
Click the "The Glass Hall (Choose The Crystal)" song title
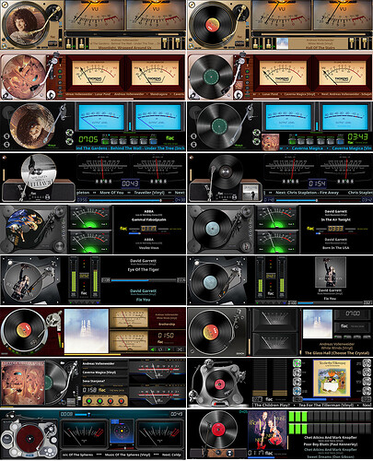(337, 353)
